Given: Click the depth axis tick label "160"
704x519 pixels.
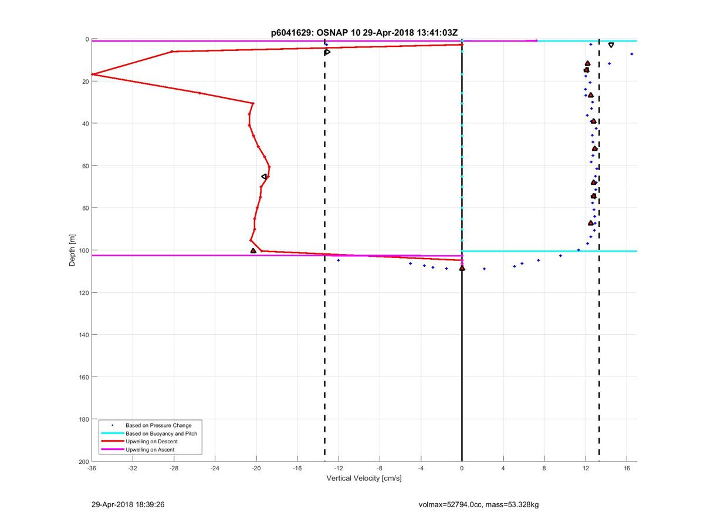Looking at the screenshot, I should [83, 377].
